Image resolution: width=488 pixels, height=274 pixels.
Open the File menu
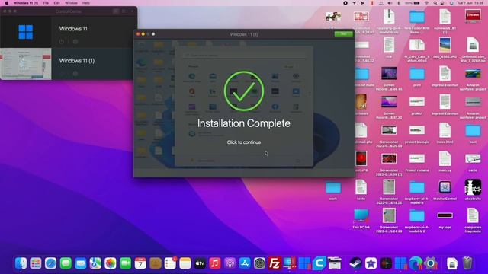[46, 3]
